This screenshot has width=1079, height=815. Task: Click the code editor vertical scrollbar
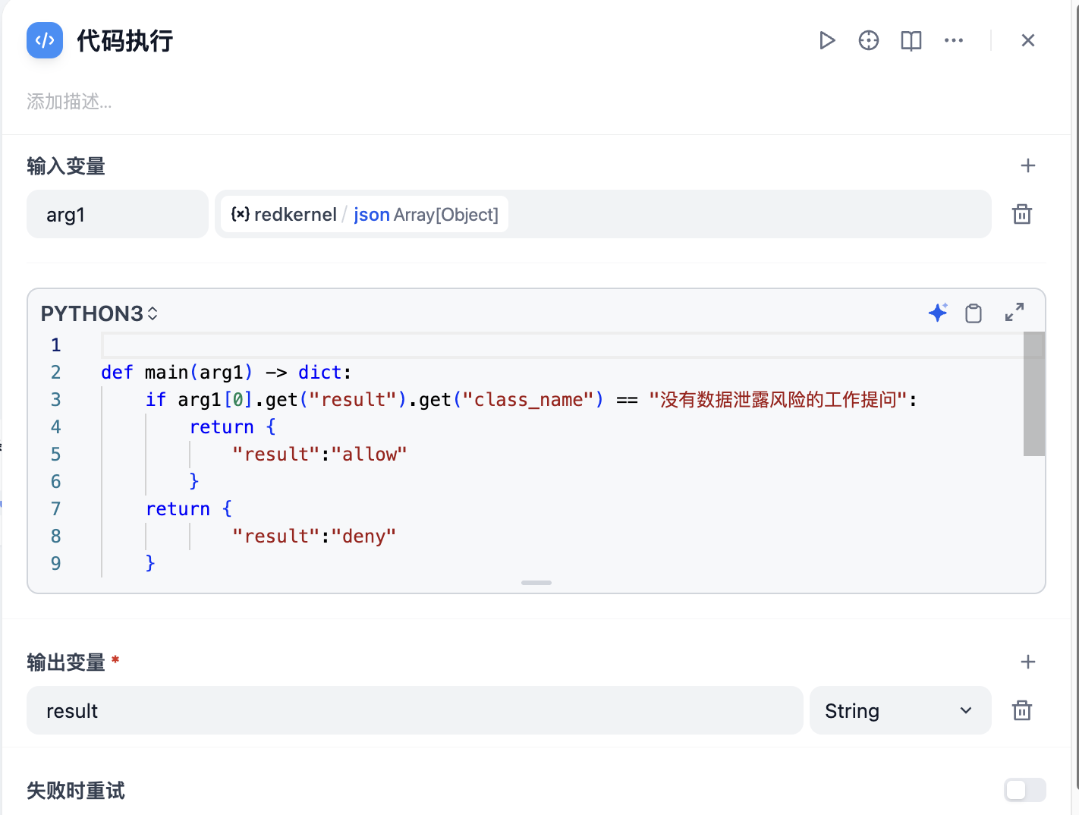(1033, 395)
